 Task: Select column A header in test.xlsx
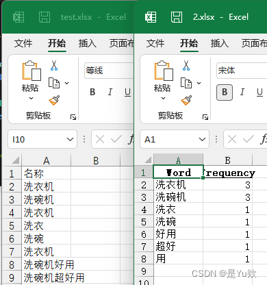pos(47,160)
